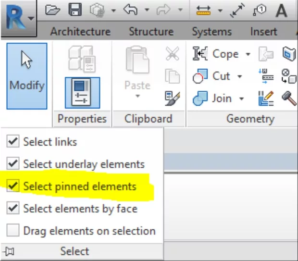Undo the last action

pyautogui.click(x=130, y=9)
